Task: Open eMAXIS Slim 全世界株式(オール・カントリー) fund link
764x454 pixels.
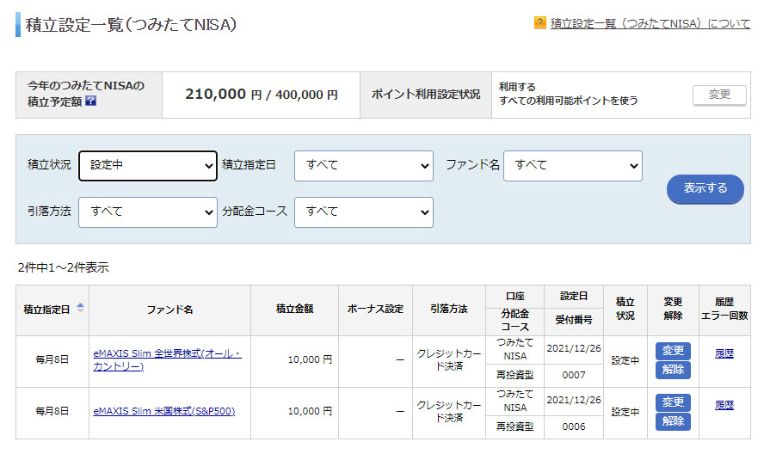Action: (x=167, y=360)
